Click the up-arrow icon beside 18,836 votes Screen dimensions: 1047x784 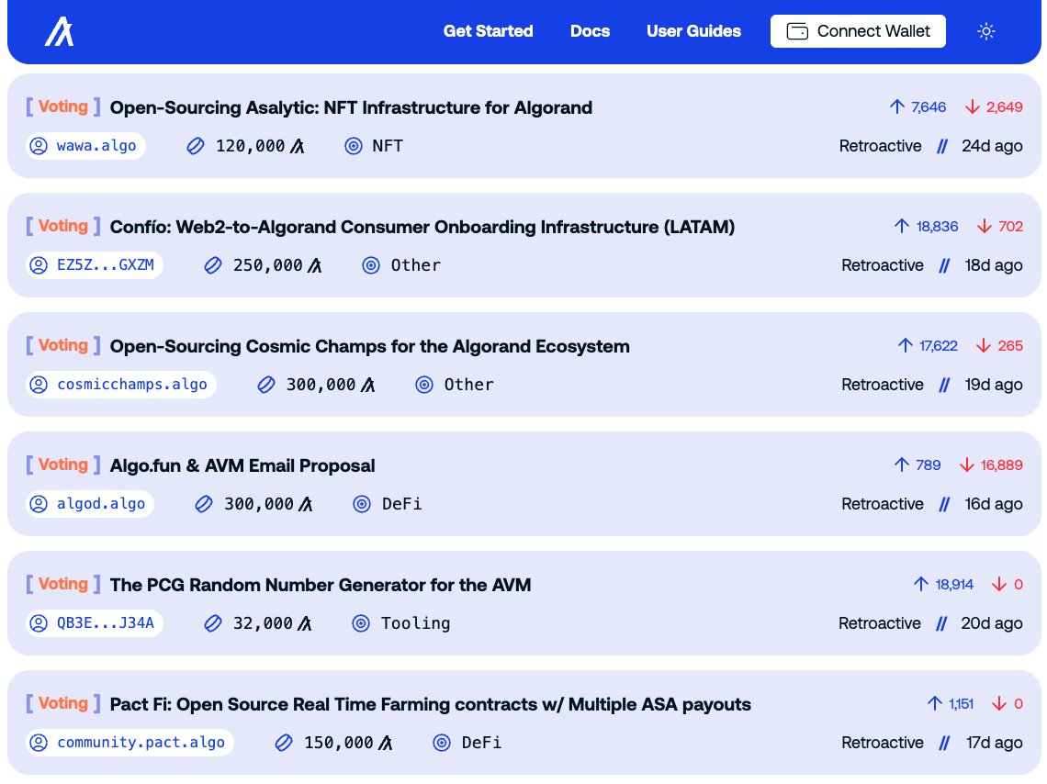tap(902, 226)
